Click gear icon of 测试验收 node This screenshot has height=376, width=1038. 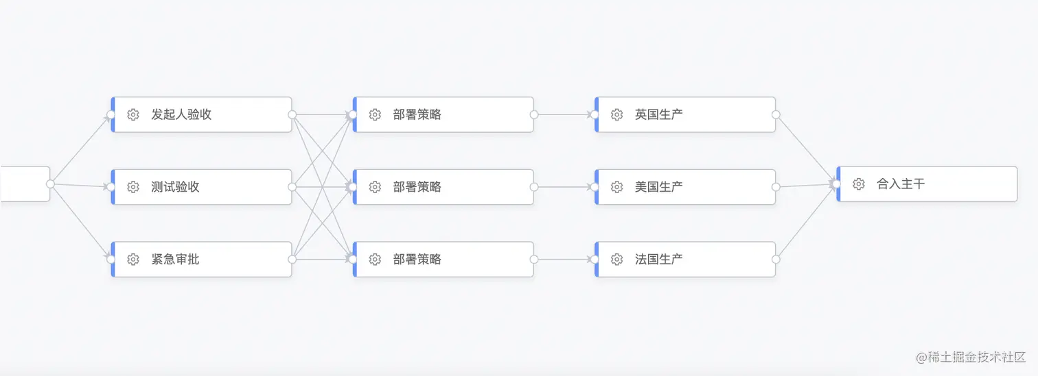(x=133, y=187)
